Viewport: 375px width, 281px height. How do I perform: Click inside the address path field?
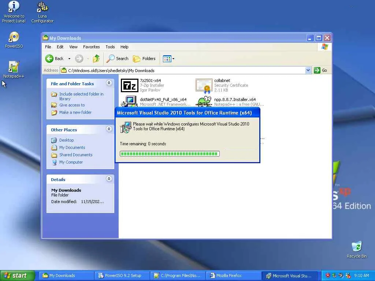pos(183,71)
